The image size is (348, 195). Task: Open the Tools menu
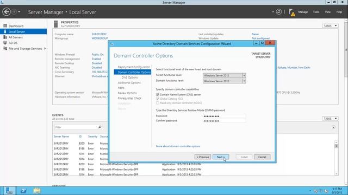(x=316, y=12)
